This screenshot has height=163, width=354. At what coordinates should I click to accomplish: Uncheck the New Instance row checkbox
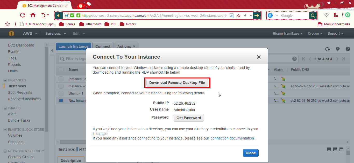point(60,100)
